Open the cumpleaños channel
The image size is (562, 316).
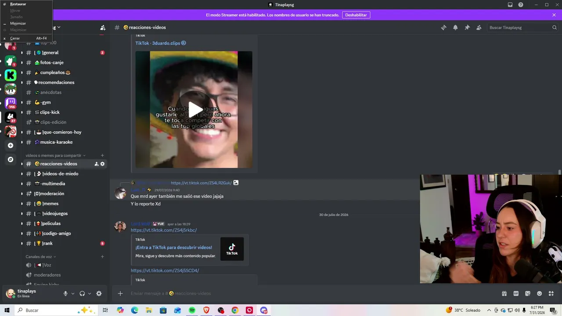pyautogui.click(x=64, y=72)
